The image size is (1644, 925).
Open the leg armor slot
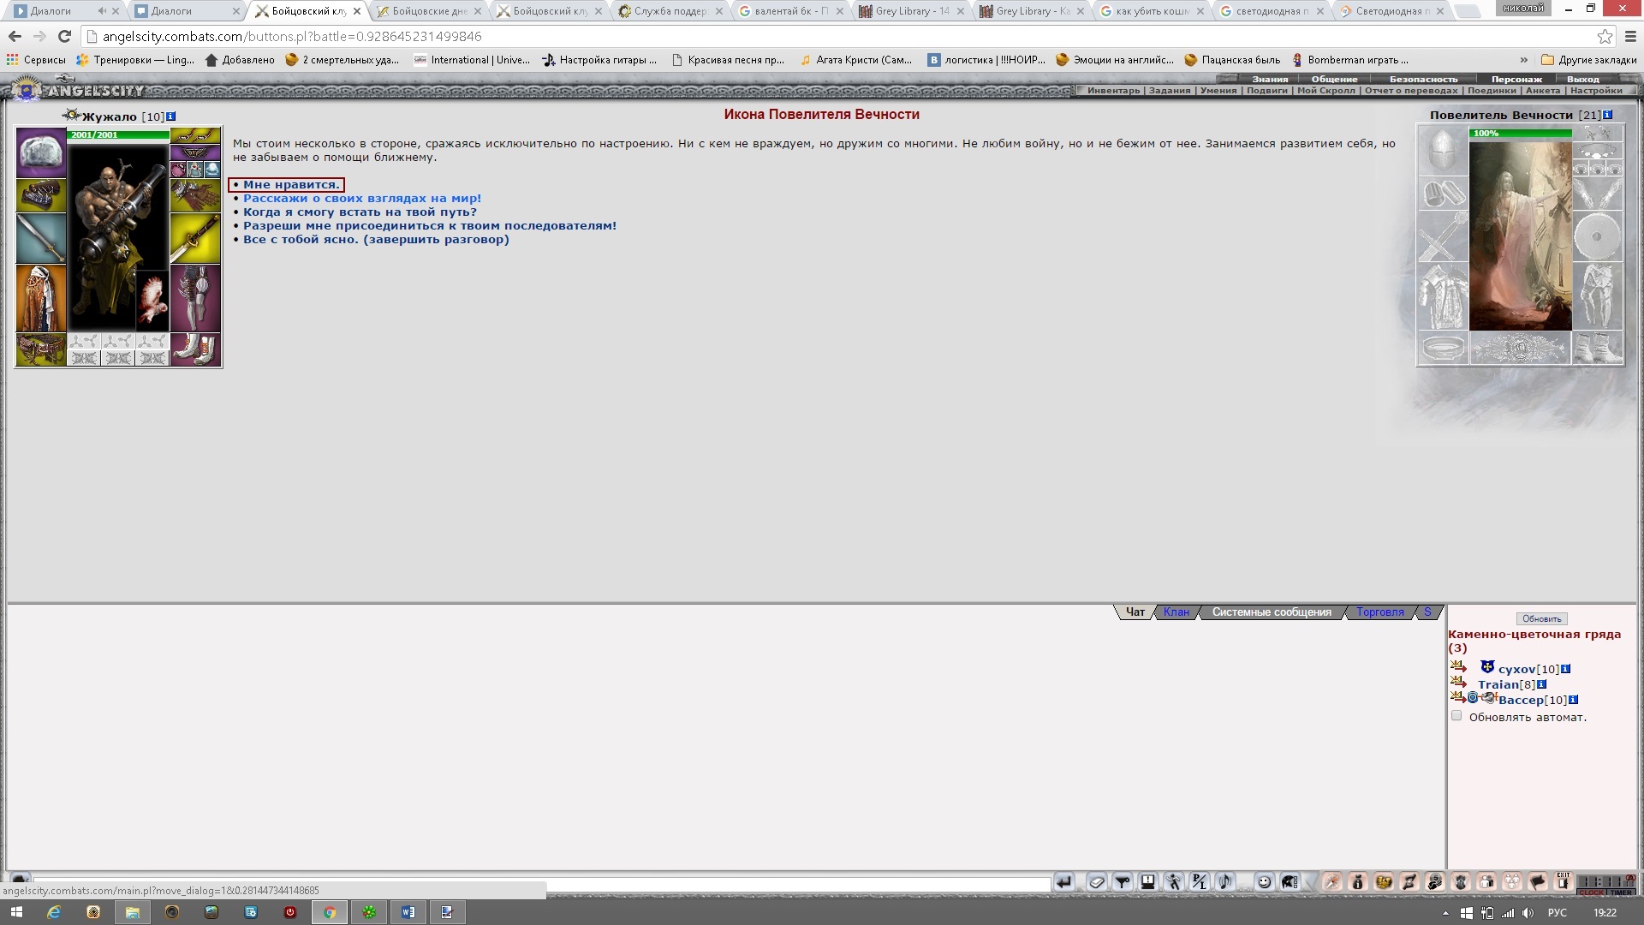tap(195, 298)
